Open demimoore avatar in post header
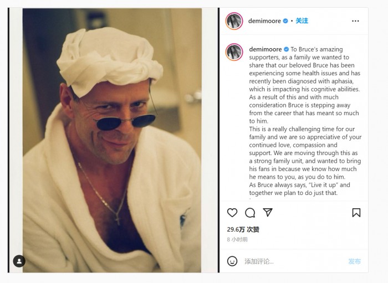The image size is (388, 283). click(234, 21)
